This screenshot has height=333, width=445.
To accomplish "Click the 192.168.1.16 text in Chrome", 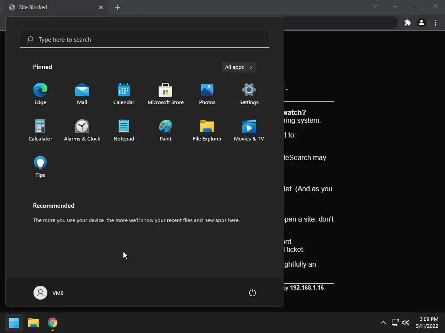I will point(307,288).
